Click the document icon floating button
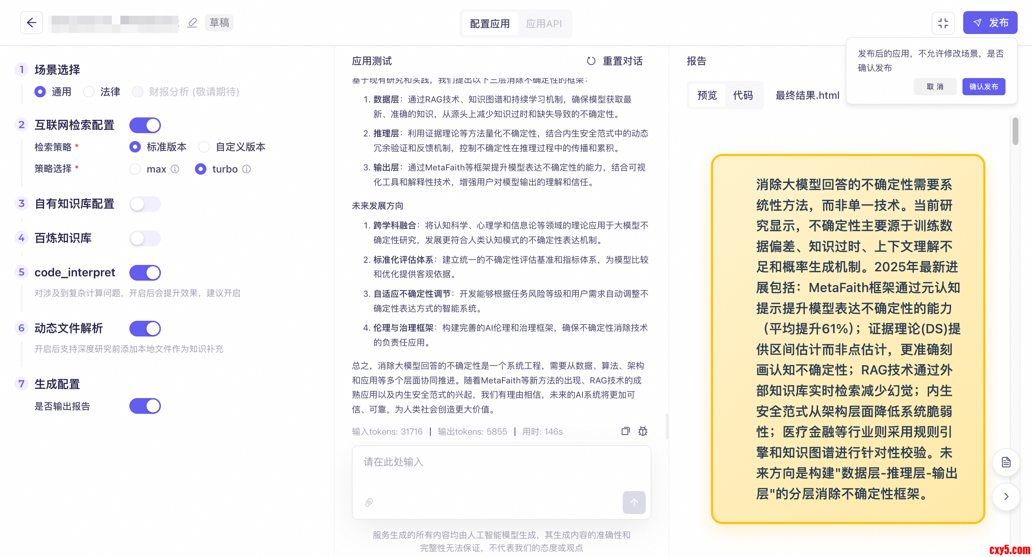The width and height of the screenshot is (1032, 557). [x=1005, y=462]
